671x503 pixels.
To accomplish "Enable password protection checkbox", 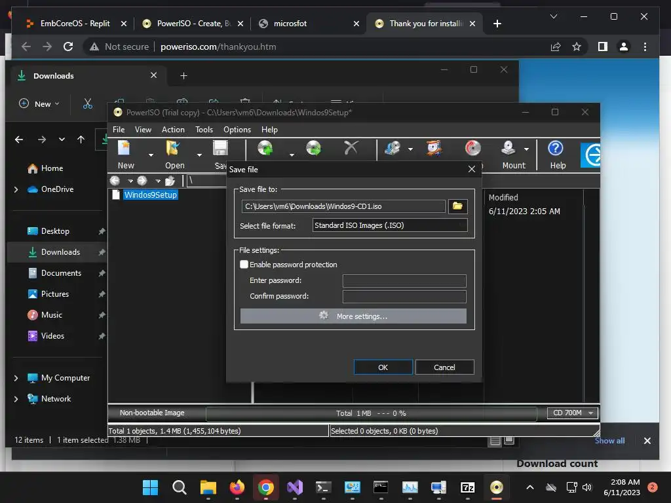I will click(x=244, y=265).
